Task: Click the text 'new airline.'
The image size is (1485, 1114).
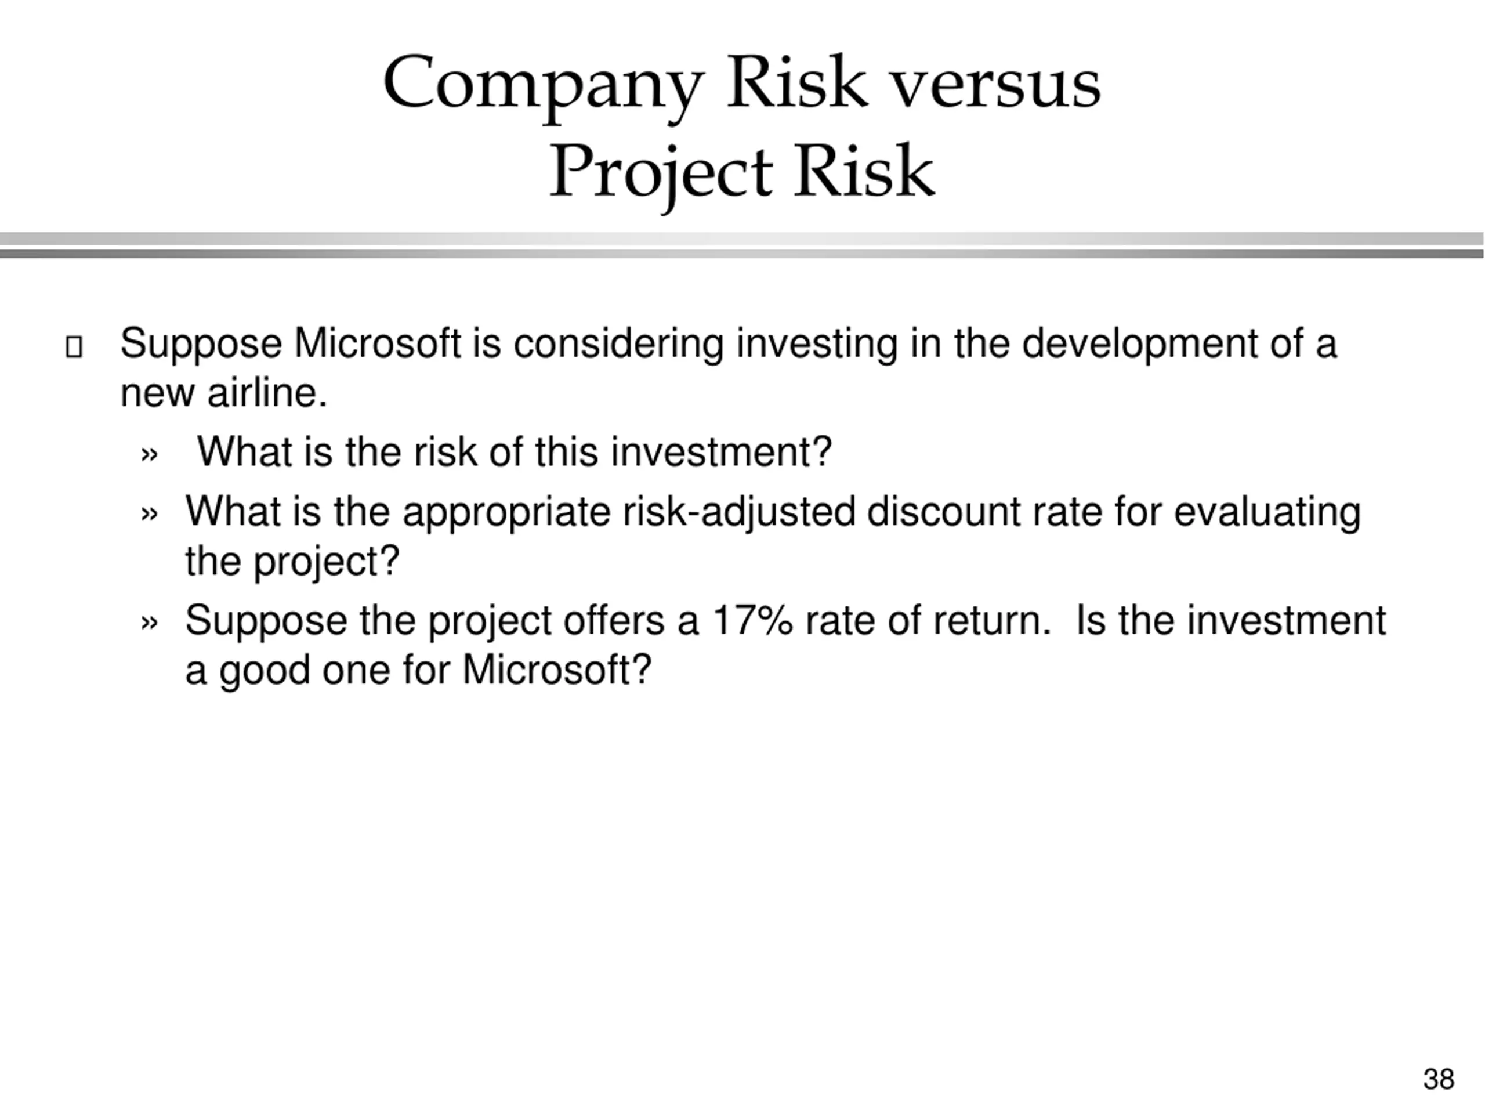Action: point(223,393)
